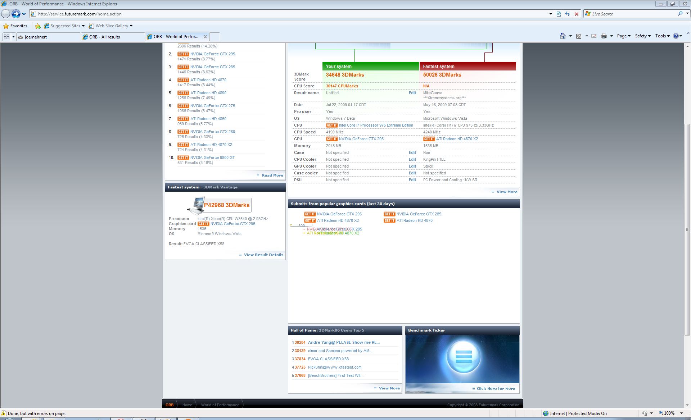Click the browser Back arrow button
The image size is (691, 420).
click(5, 14)
